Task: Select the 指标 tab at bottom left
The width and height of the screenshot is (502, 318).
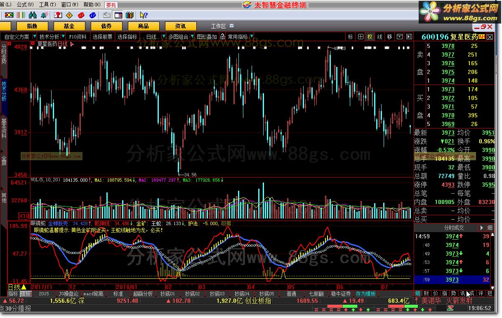Action: (x=13, y=294)
